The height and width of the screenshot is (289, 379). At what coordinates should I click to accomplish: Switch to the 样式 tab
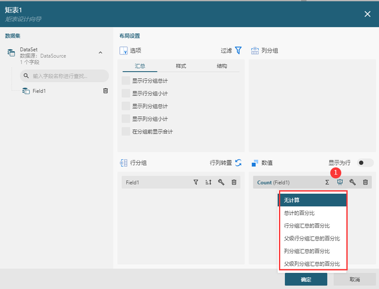coord(181,66)
